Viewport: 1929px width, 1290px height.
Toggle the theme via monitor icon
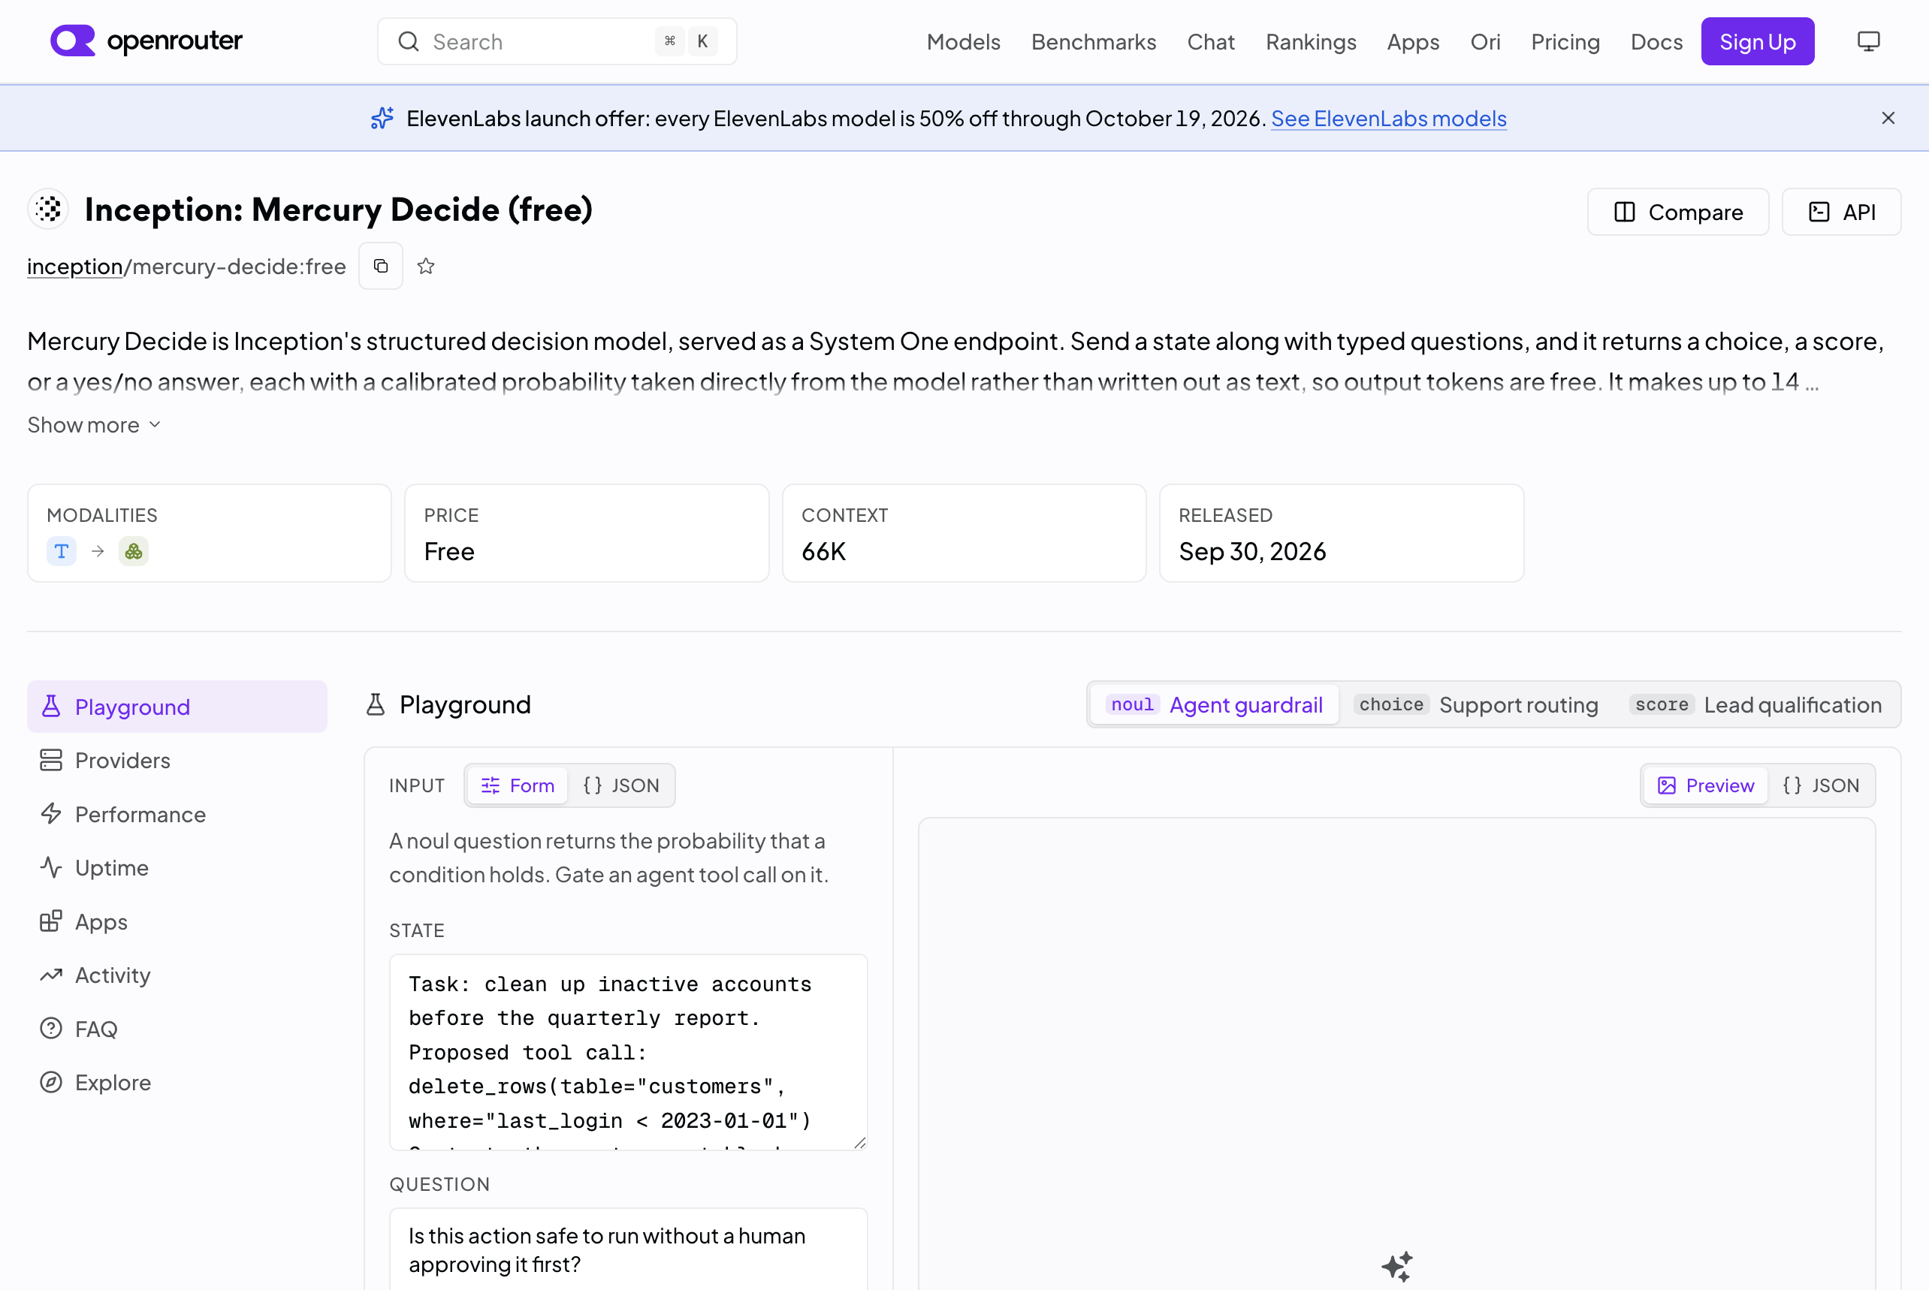tap(1868, 41)
